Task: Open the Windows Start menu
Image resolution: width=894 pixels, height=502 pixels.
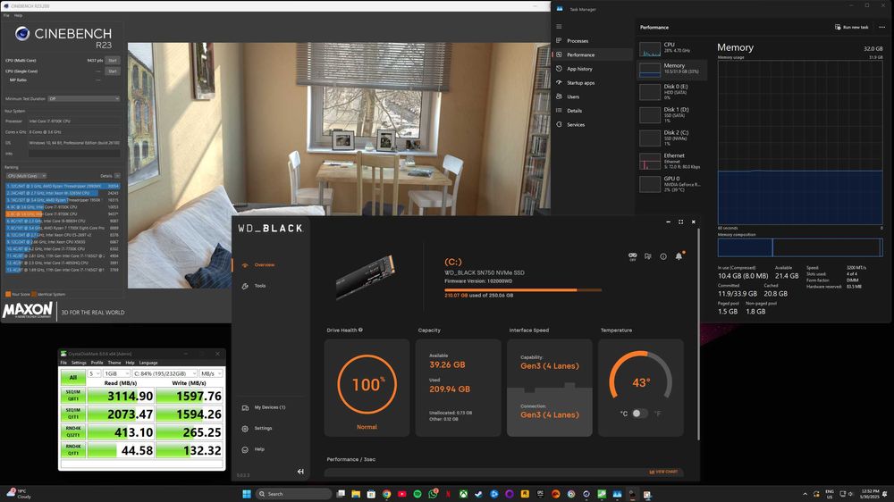Action: click(x=247, y=494)
